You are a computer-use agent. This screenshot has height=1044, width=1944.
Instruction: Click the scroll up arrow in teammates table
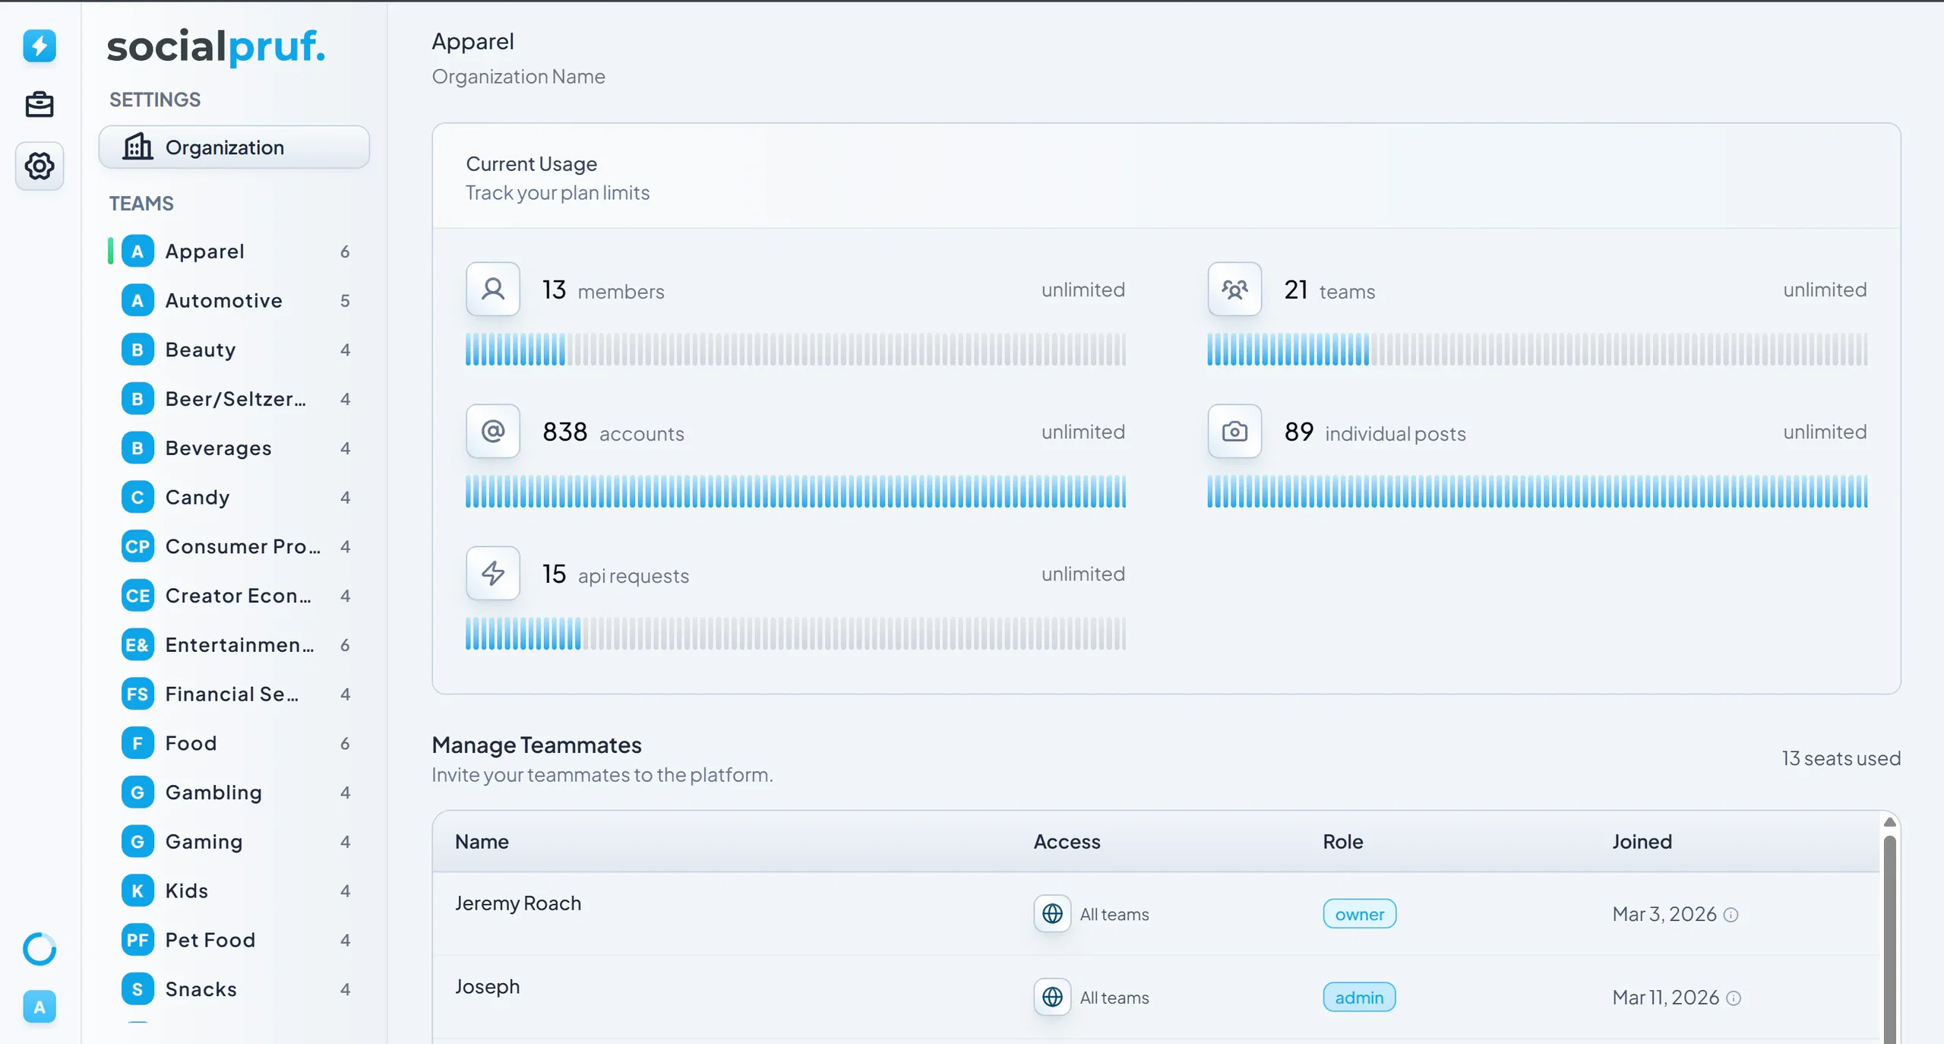pos(1889,822)
